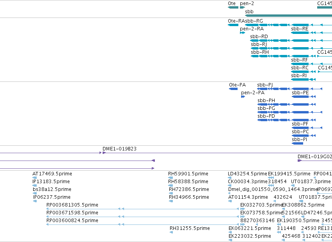
Task: Select the 432624 EST label
Action: (283, 197)
